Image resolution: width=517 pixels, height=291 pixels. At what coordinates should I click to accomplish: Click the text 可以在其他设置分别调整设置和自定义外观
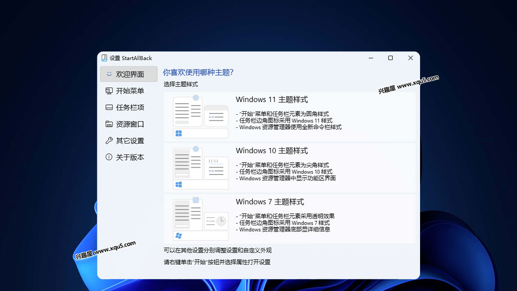point(218,250)
